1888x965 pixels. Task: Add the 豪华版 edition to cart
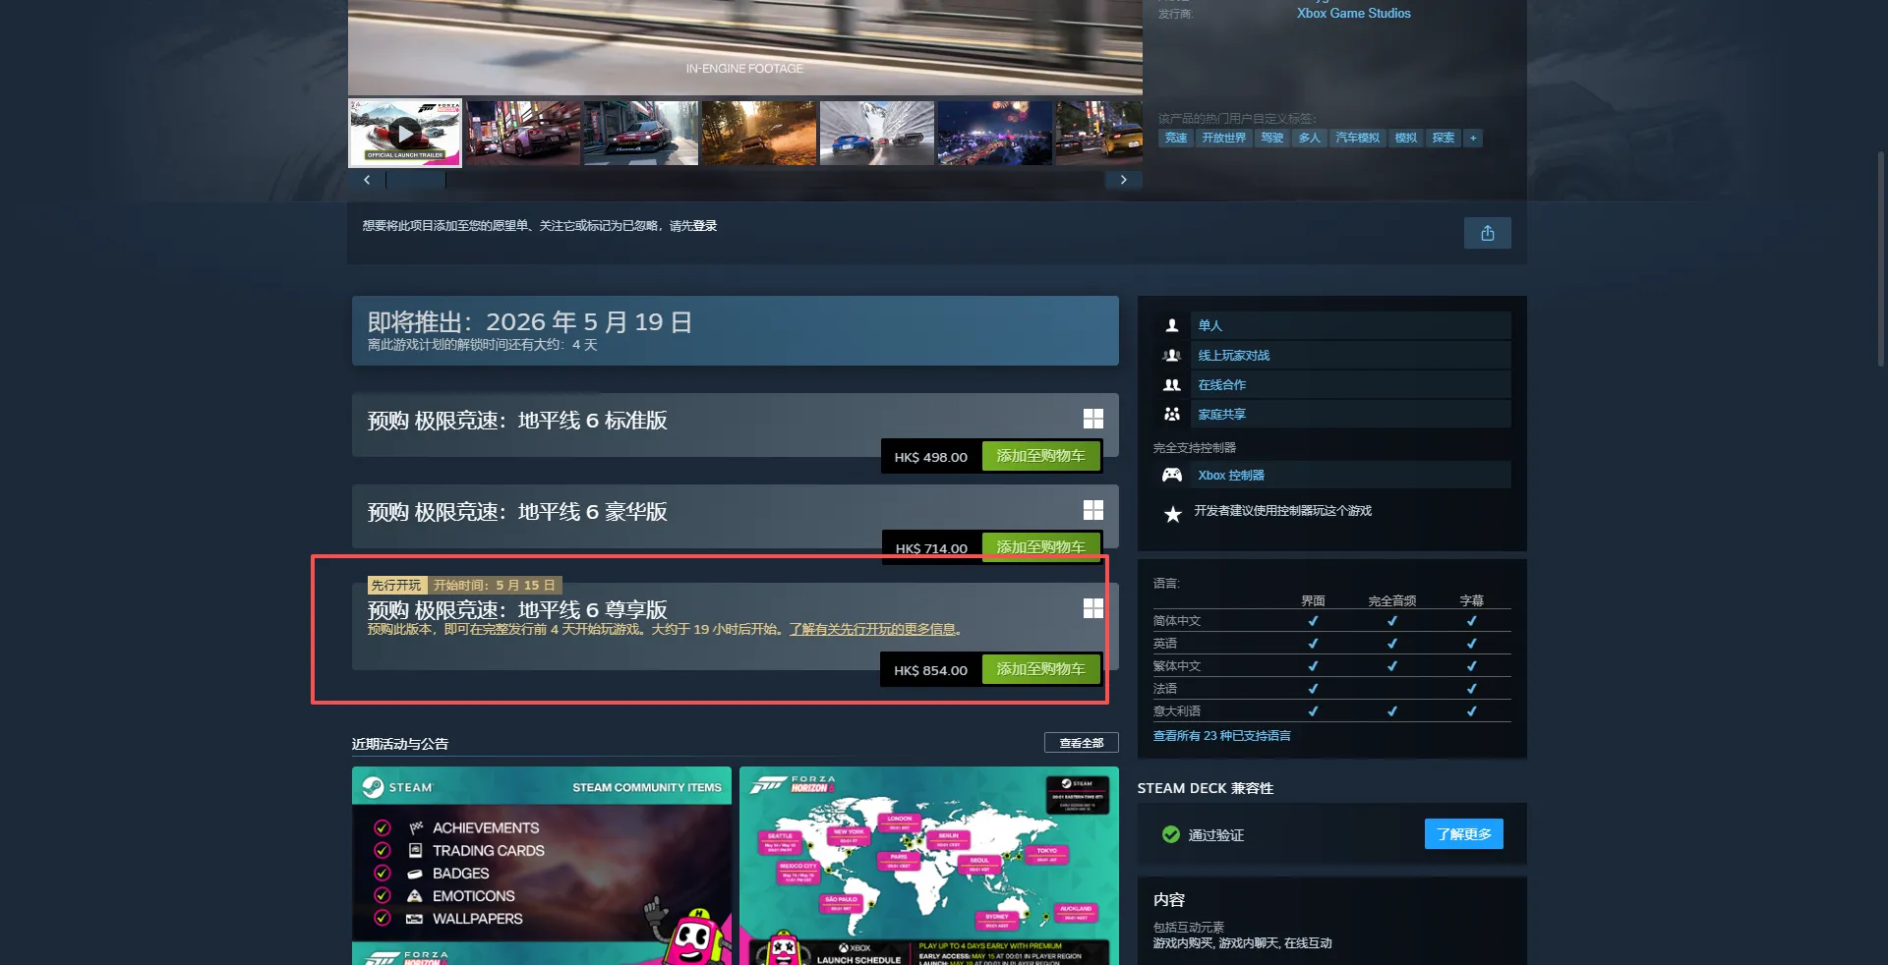point(1040,546)
